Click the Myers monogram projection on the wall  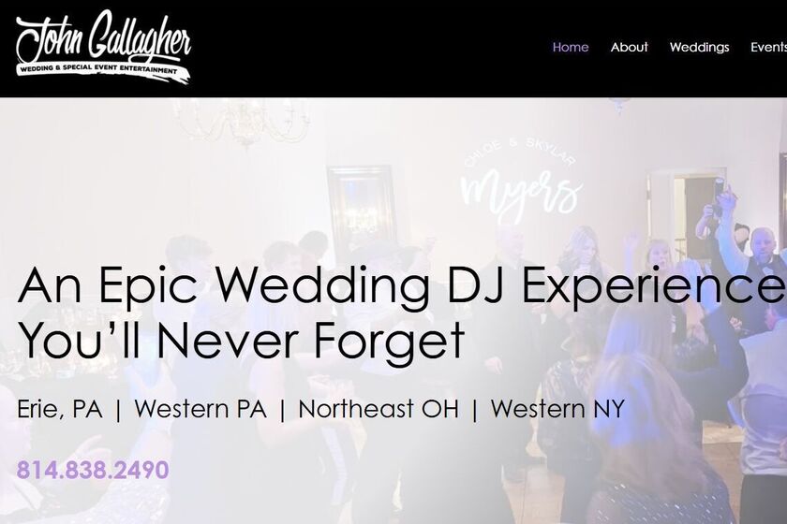[521, 193]
